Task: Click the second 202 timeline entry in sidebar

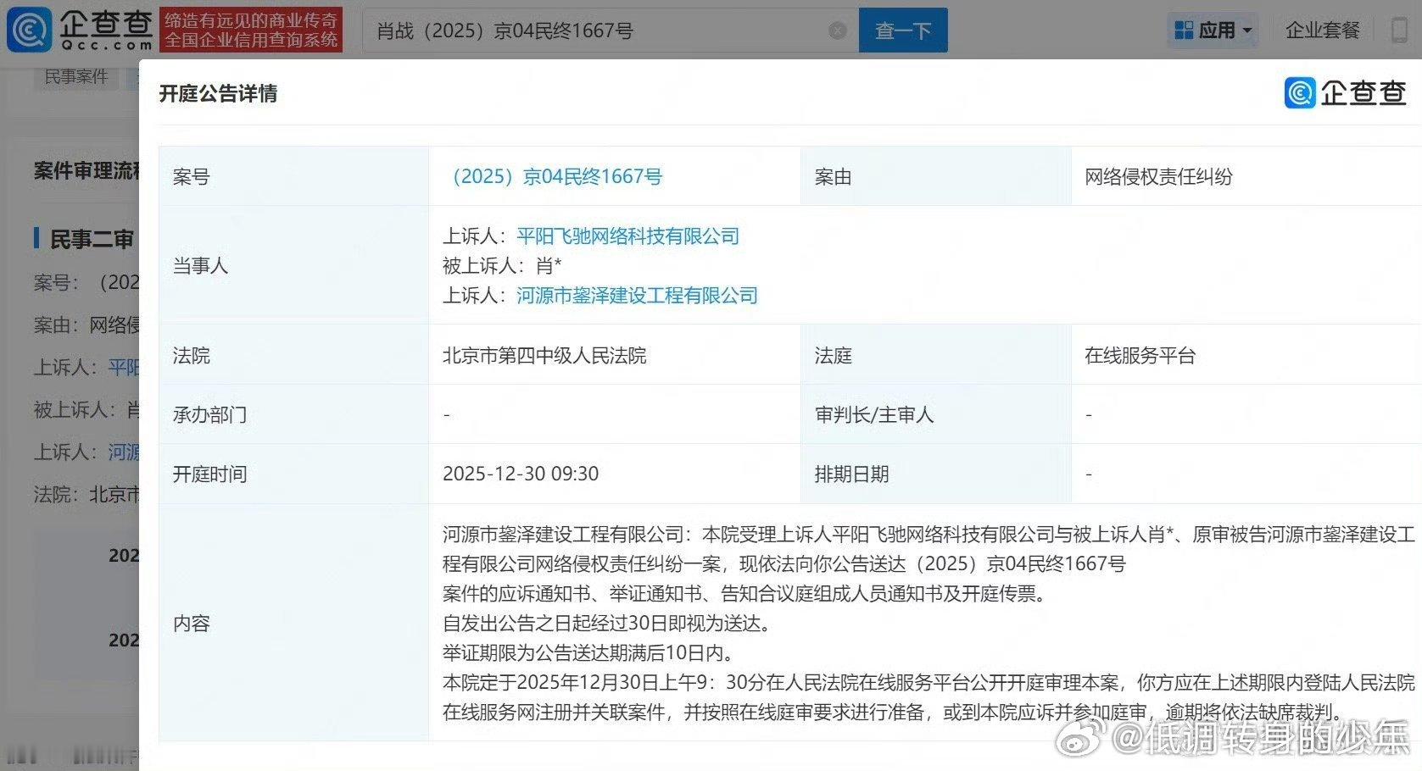Action: coord(124,640)
